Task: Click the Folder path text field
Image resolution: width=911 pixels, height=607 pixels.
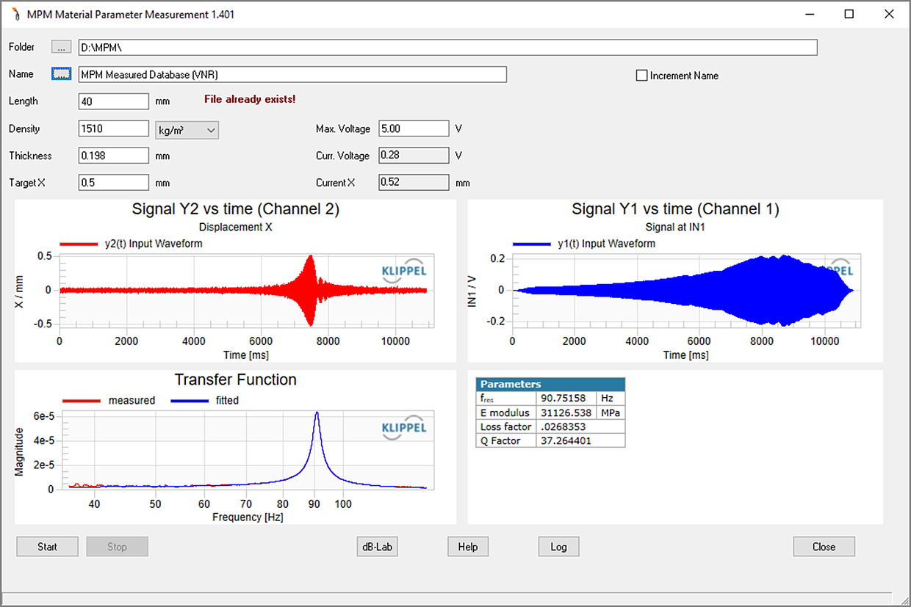Action: point(447,47)
